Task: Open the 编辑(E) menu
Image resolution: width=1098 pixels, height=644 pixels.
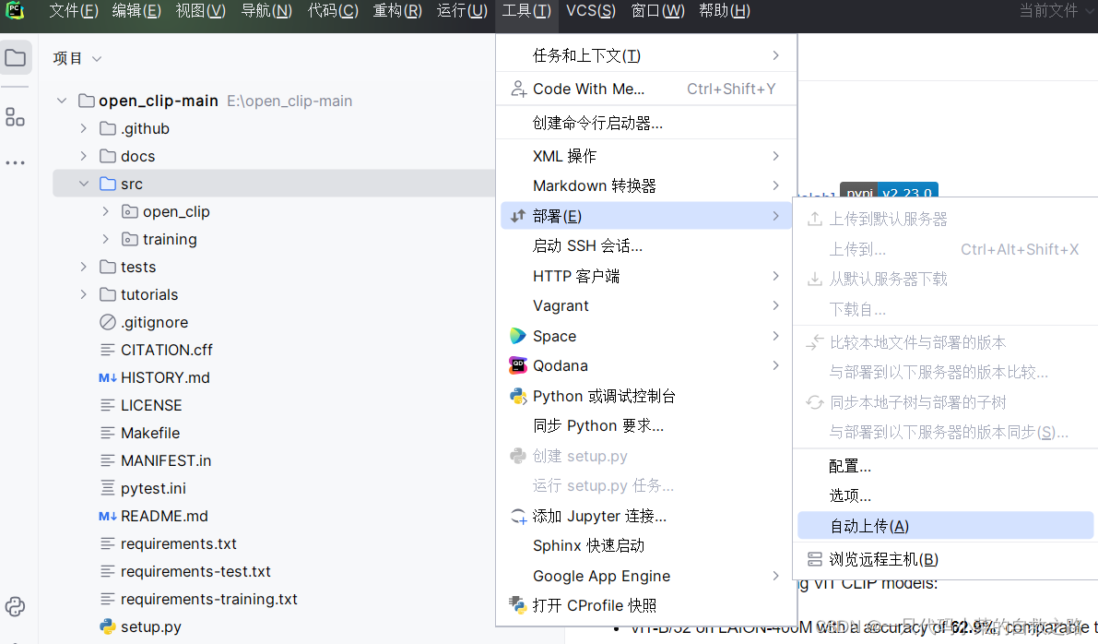Action: pyautogui.click(x=136, y=11)
